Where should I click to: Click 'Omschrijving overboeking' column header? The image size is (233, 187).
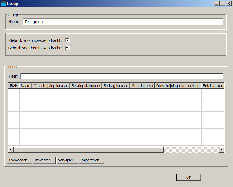click(178, 86)
